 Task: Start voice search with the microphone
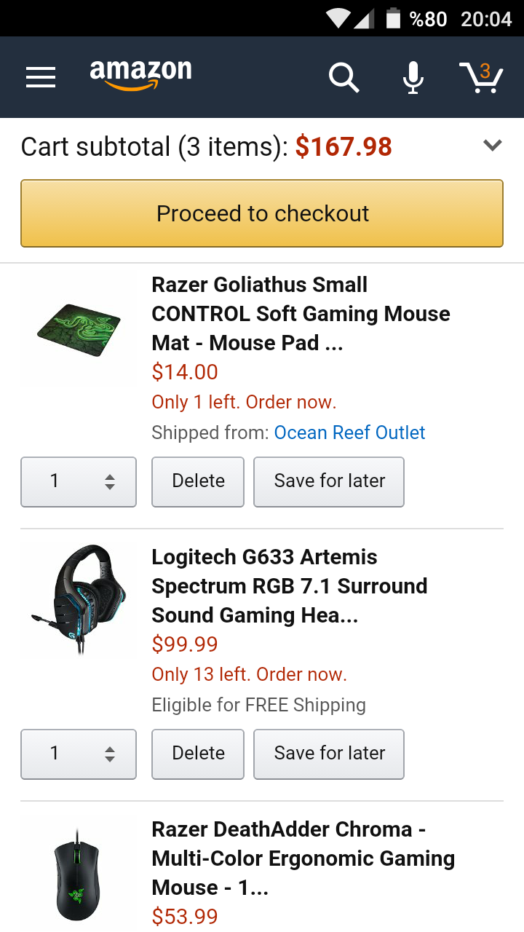[x=413, y=77]
